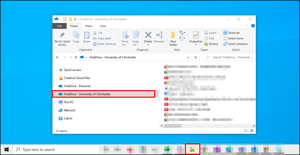Click the New folder icon
300x155 pixels.
click(x=173, y=35)
